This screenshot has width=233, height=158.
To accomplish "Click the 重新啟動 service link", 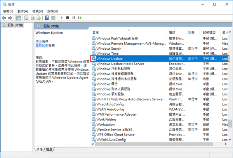I will pyautogui.click(x=42, y=45).
